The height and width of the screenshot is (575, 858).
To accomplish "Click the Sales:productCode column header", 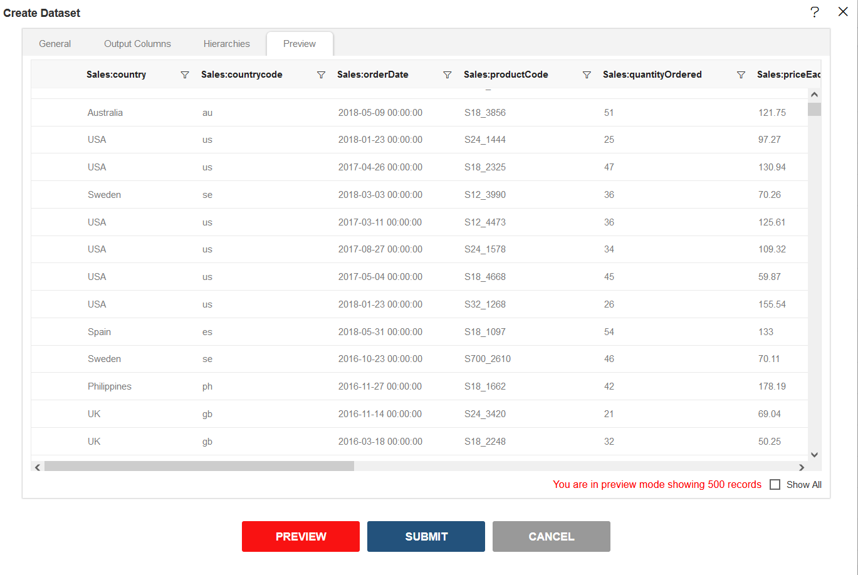I will click(x=506, y=75).
